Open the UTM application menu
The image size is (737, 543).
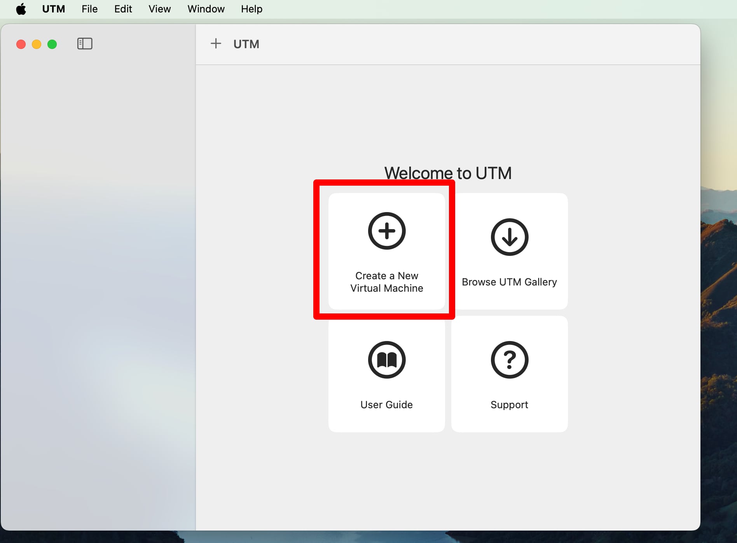pyautogui.click(x=54, y=9)
